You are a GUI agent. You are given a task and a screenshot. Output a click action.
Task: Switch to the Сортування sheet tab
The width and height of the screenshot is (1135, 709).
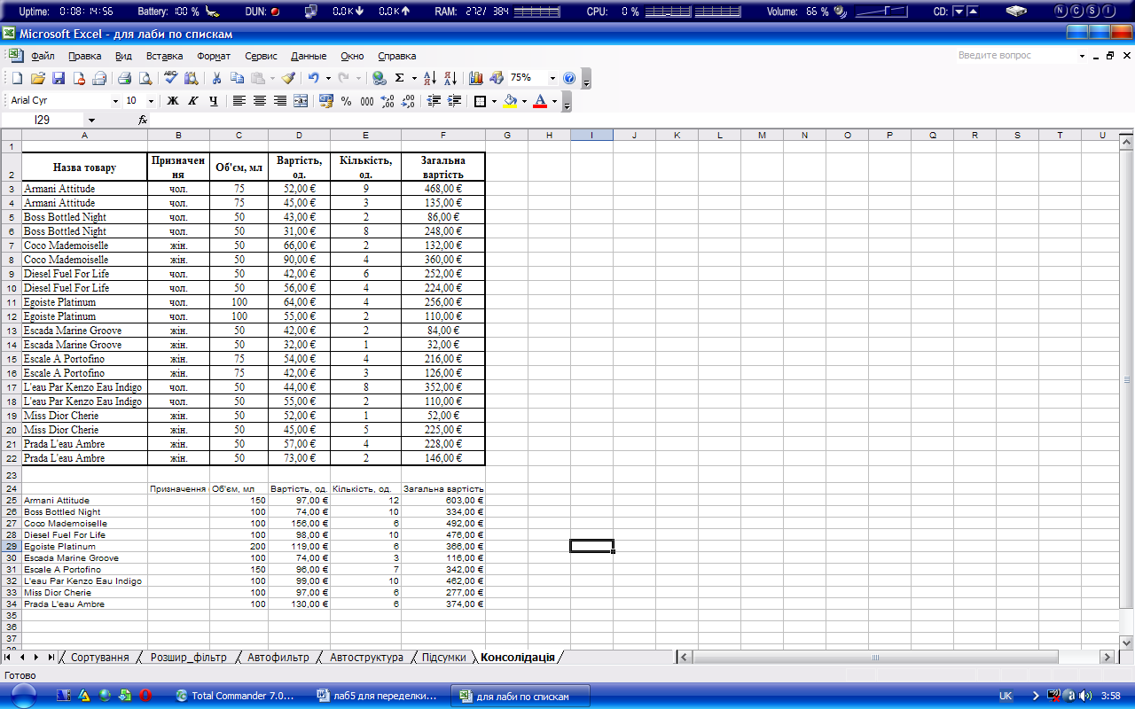100,658
